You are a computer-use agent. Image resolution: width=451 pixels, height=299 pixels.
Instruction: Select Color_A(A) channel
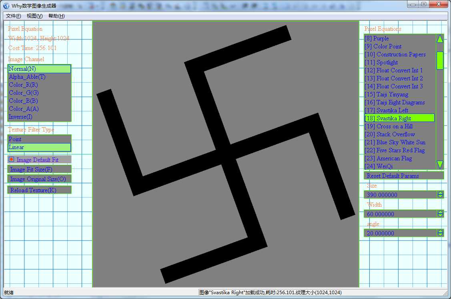(x=39, y=109)
